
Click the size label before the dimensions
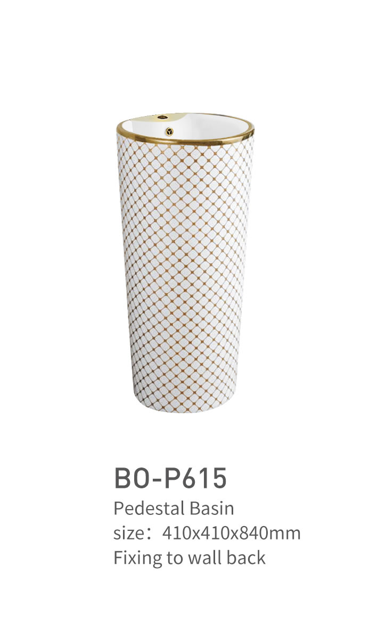pyautogui.click(x=130, y=533)
